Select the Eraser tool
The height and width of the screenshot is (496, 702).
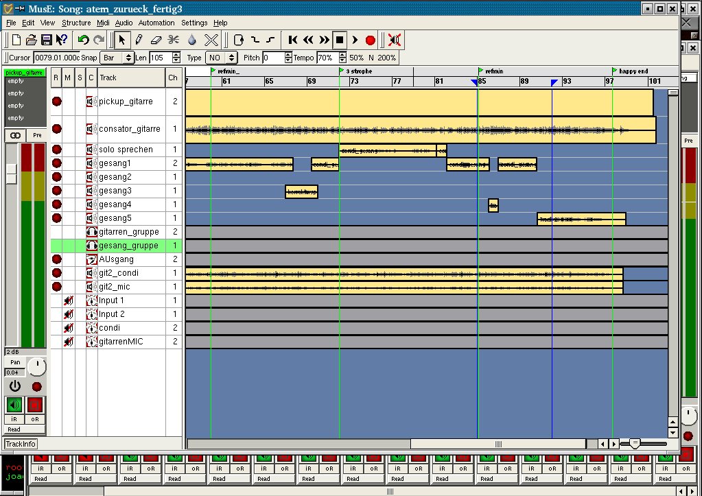coord(155,40)
